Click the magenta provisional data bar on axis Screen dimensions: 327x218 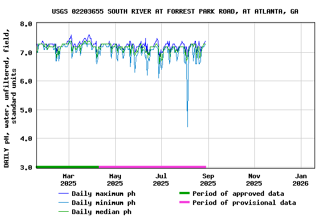pyautogui.click(x=152, y=167)
